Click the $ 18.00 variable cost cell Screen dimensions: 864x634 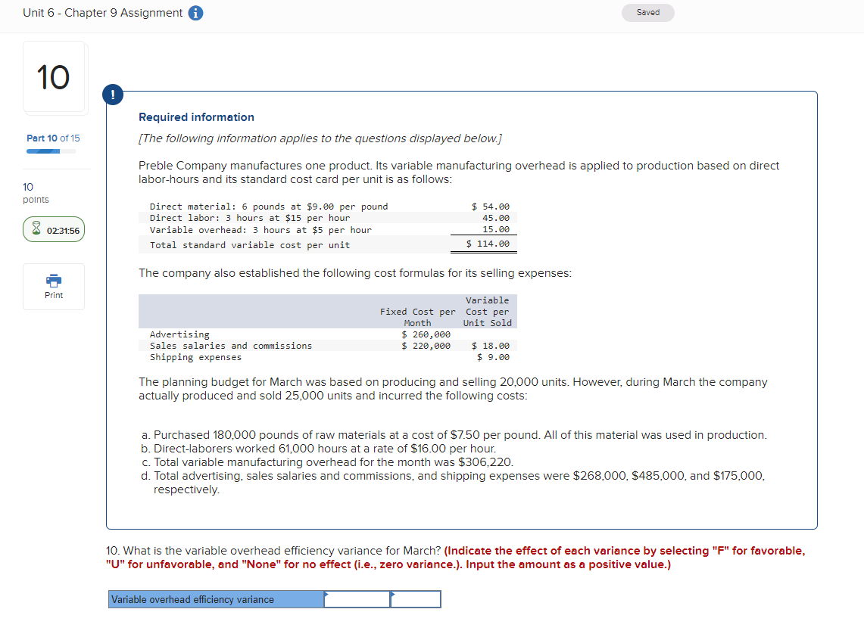pyautogui.click(x=491, y=346)
